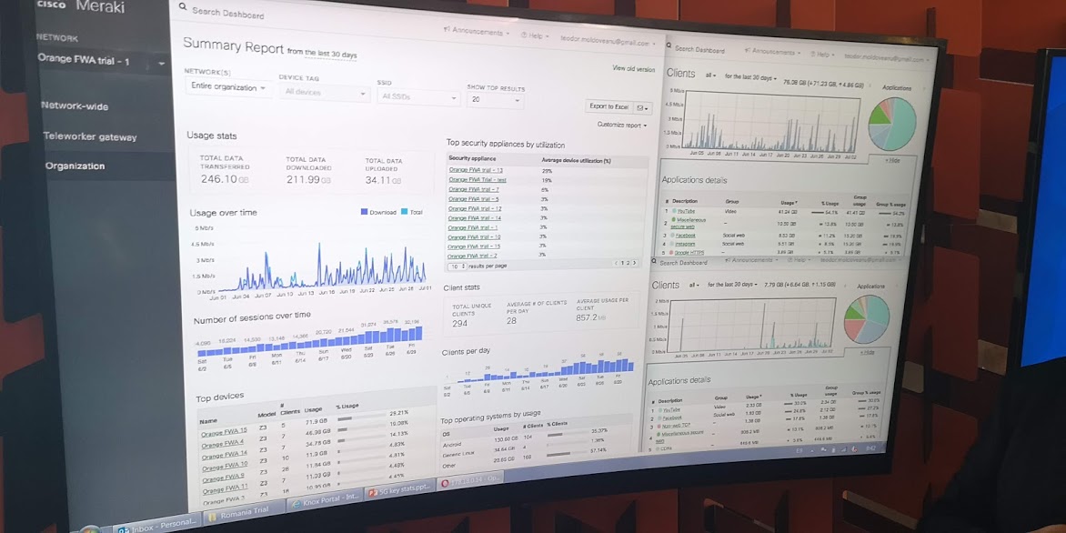Open the Orange FWA trial - 15 appliance link
The height and width of the screenshot is (533, 1066).
click(475, 246)
